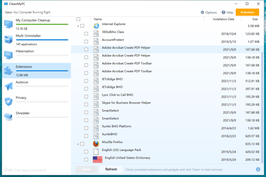The height and width of the screenshot is (177, 266).
Task: Click the blue info icon at bottom right
Action: (x=258, y=169)
